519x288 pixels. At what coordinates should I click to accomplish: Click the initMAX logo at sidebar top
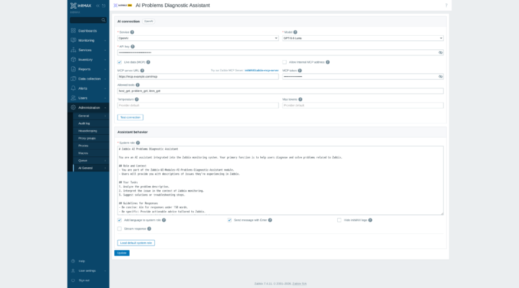pos(81,5)
